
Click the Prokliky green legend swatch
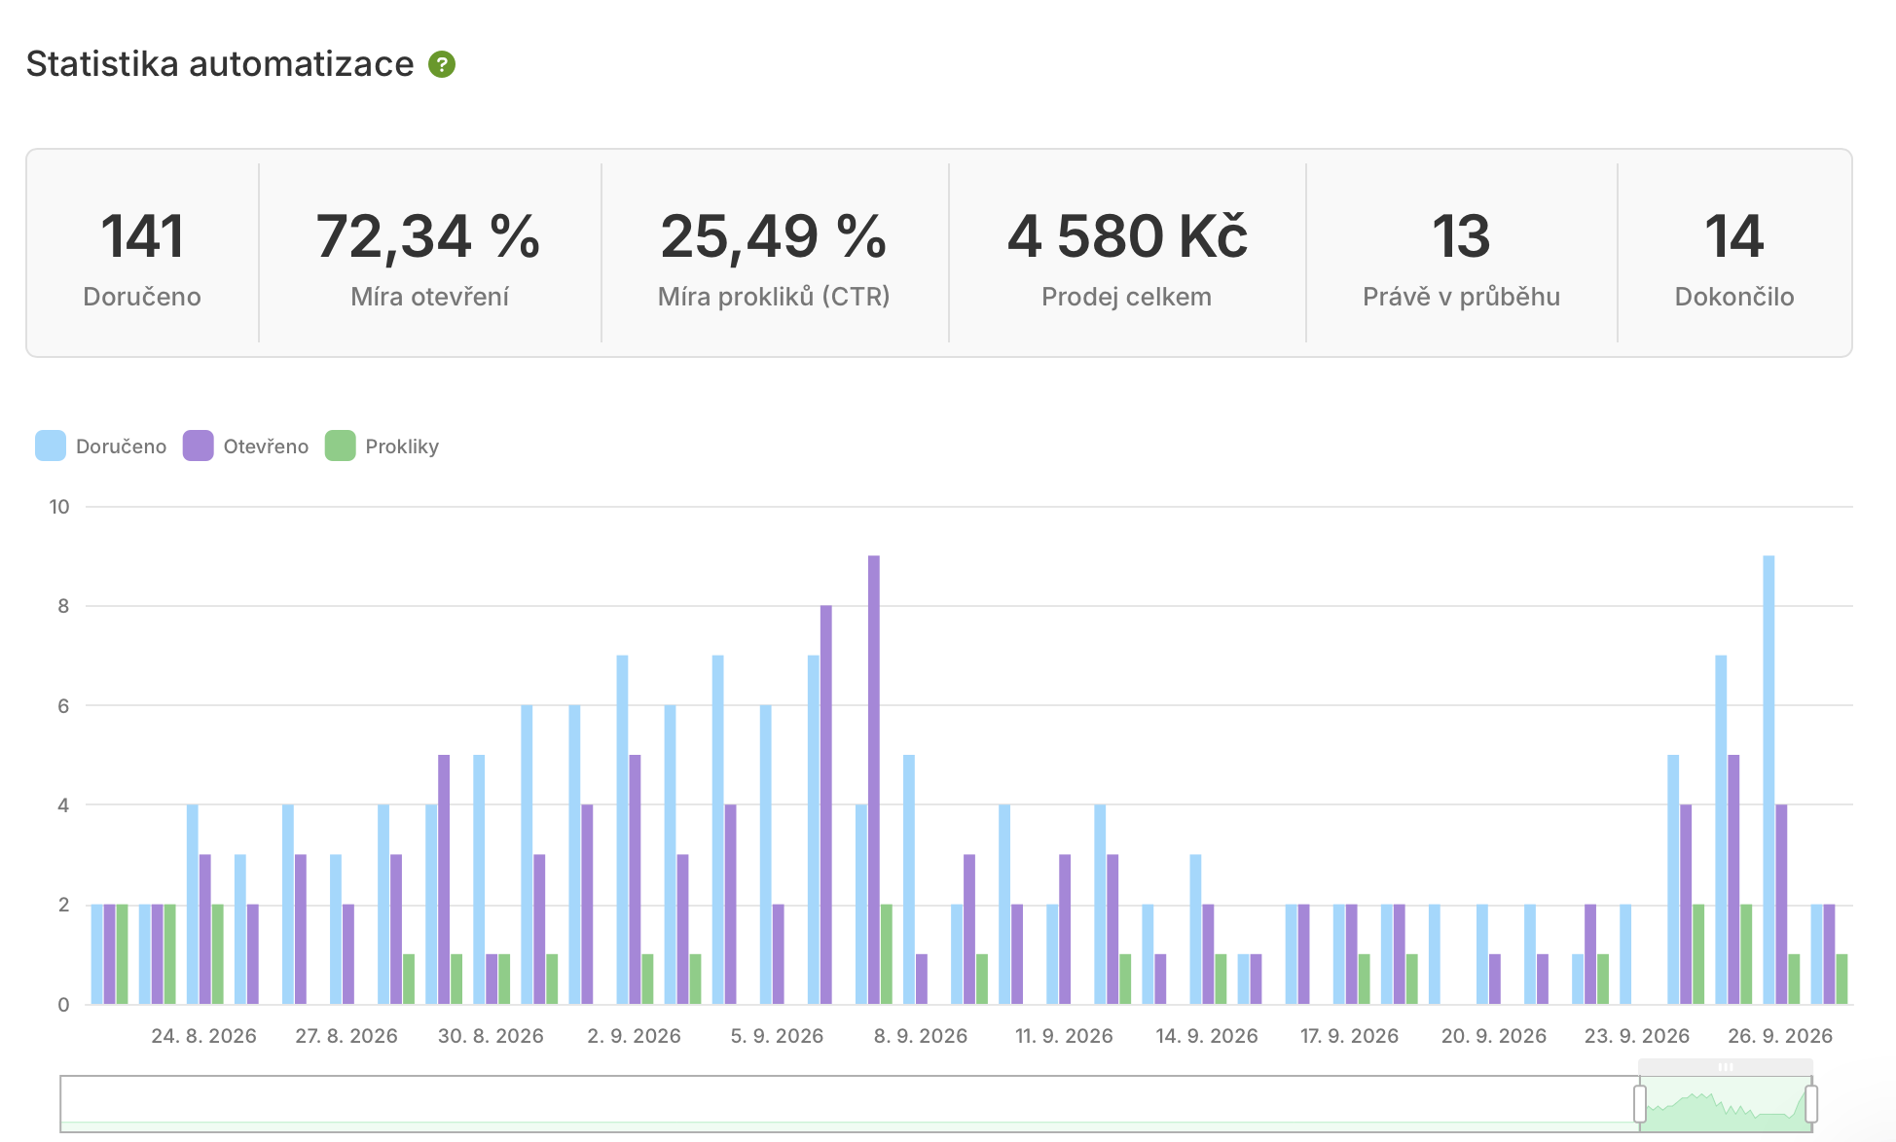pos(341,446)
